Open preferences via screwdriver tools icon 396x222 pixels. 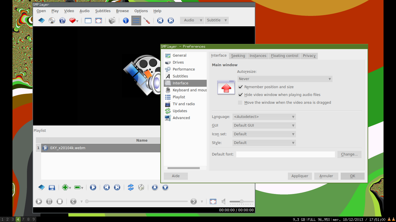pos(147,21)
